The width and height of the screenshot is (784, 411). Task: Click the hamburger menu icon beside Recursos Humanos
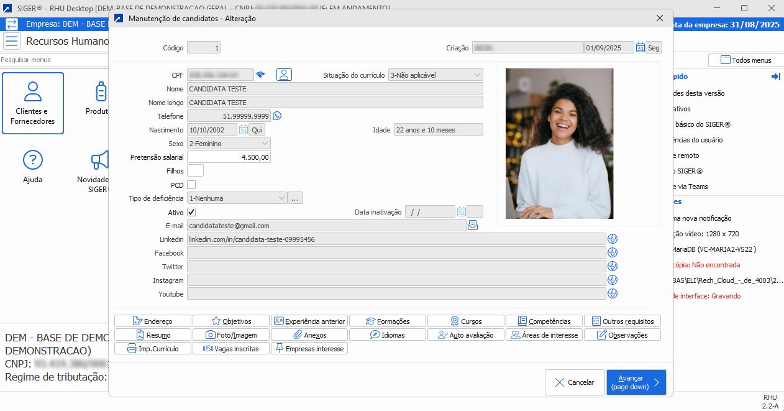point(11,42)
